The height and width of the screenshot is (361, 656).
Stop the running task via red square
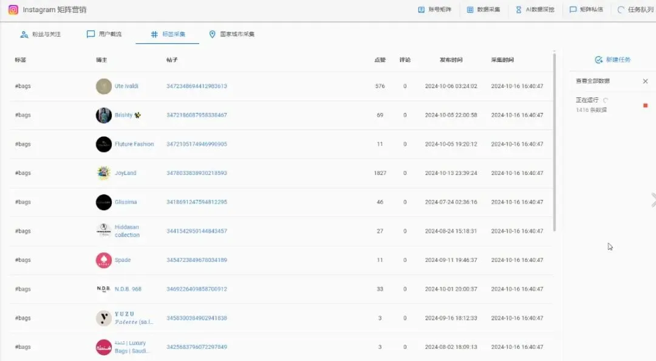646,105
